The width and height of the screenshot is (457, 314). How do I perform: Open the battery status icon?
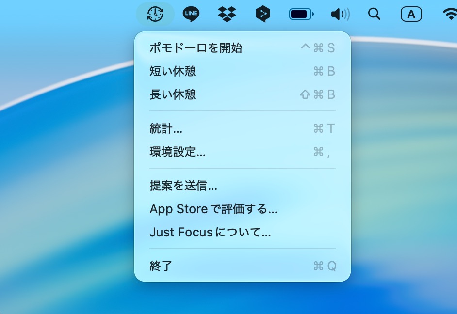tap(301, 14)
